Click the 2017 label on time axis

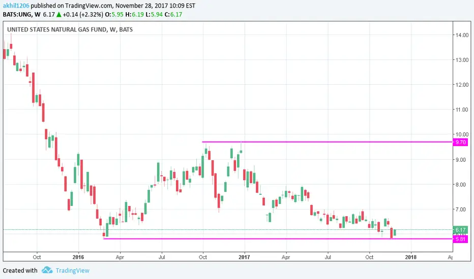[x=244, y=257]
